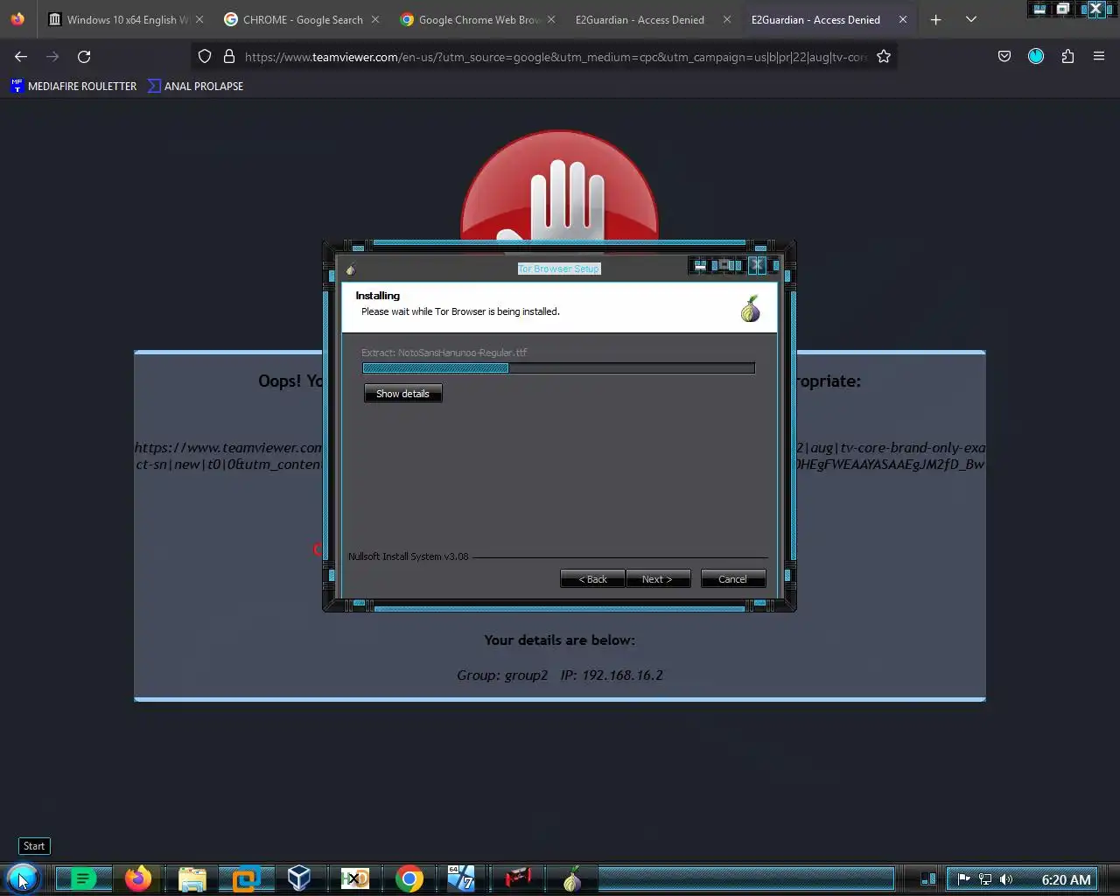Go back one page in Firefox
1120x896 pixels.
21,56
